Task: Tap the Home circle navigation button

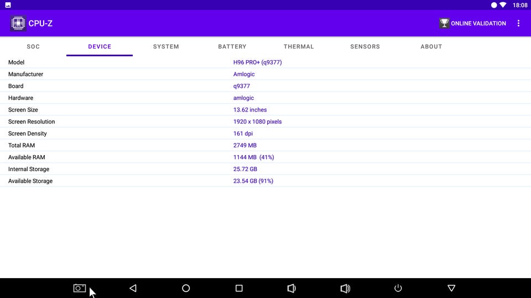Action: (186, 288)
